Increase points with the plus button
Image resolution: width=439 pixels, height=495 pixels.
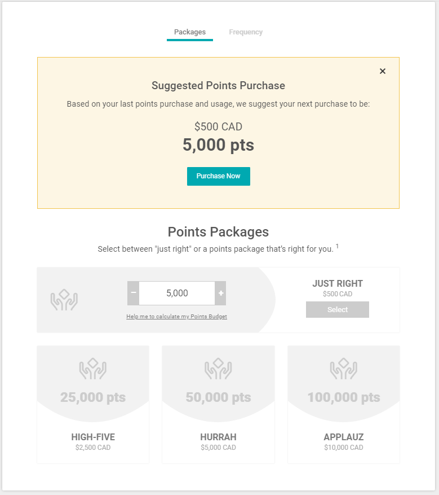[221, 294]
